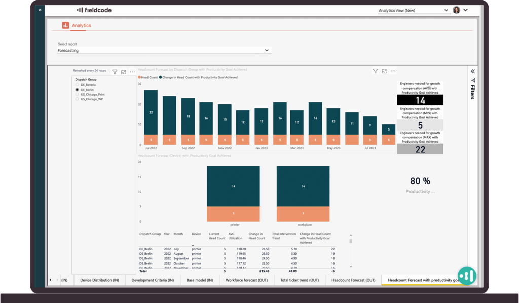Open the Fieldcode chat widget icon
The image size is (519, 303).
point(466,275)
